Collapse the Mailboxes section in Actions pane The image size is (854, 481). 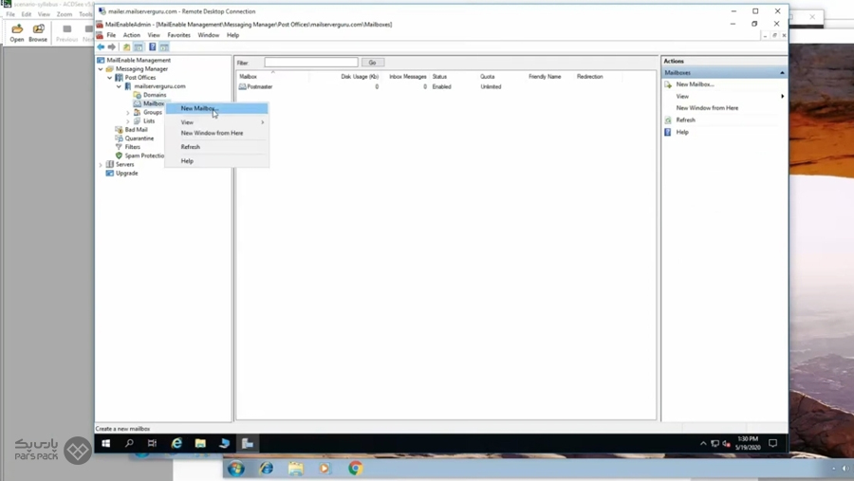click(782, 72)
